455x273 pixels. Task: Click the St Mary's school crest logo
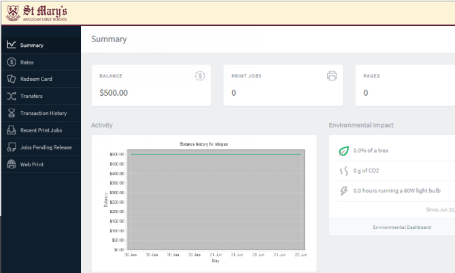[x=13, y=13]
